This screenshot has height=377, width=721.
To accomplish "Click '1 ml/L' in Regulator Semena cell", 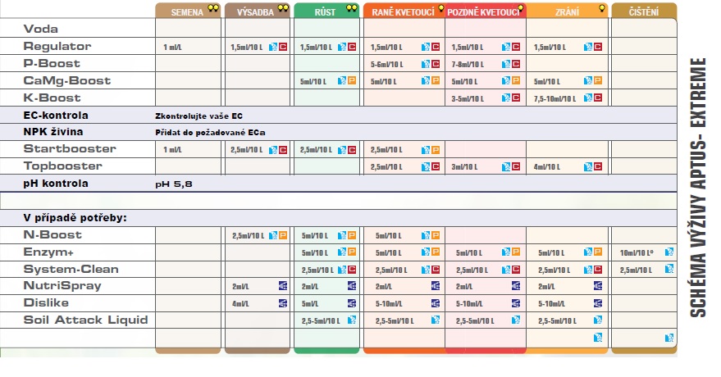I will click(172, 48).
